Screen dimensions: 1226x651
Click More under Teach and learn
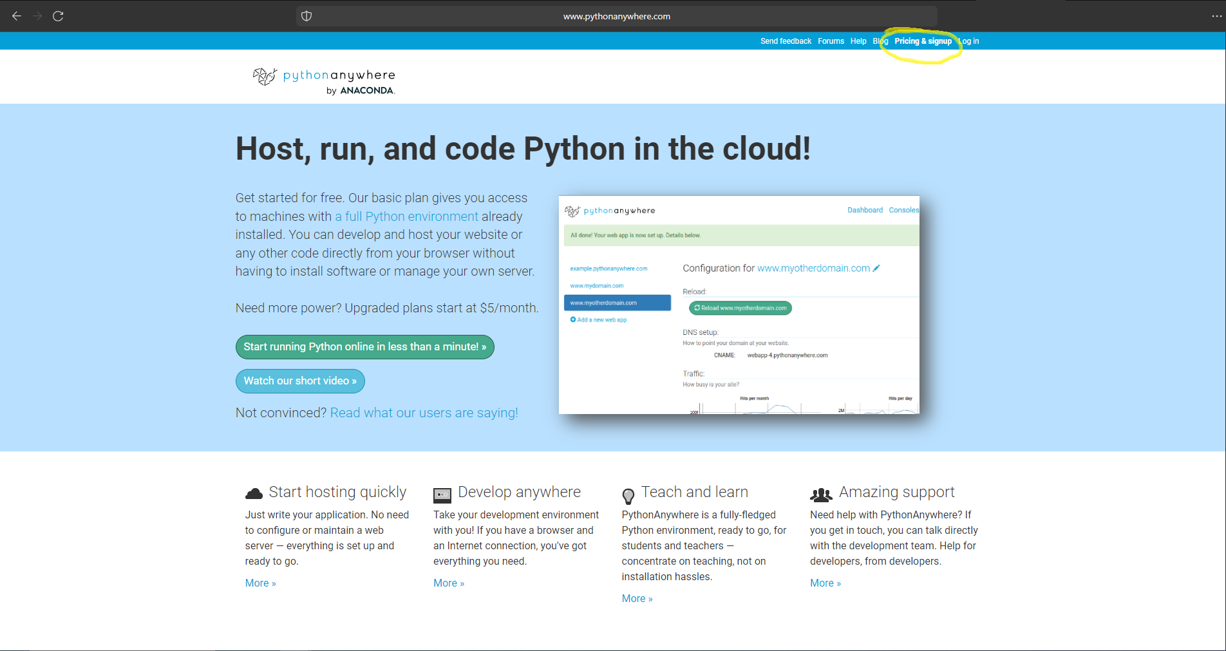637,598
